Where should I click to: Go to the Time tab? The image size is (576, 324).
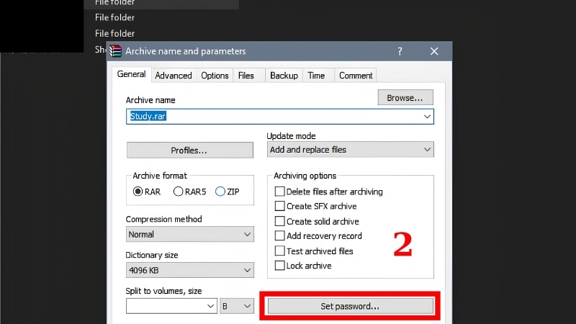point(316,76)
